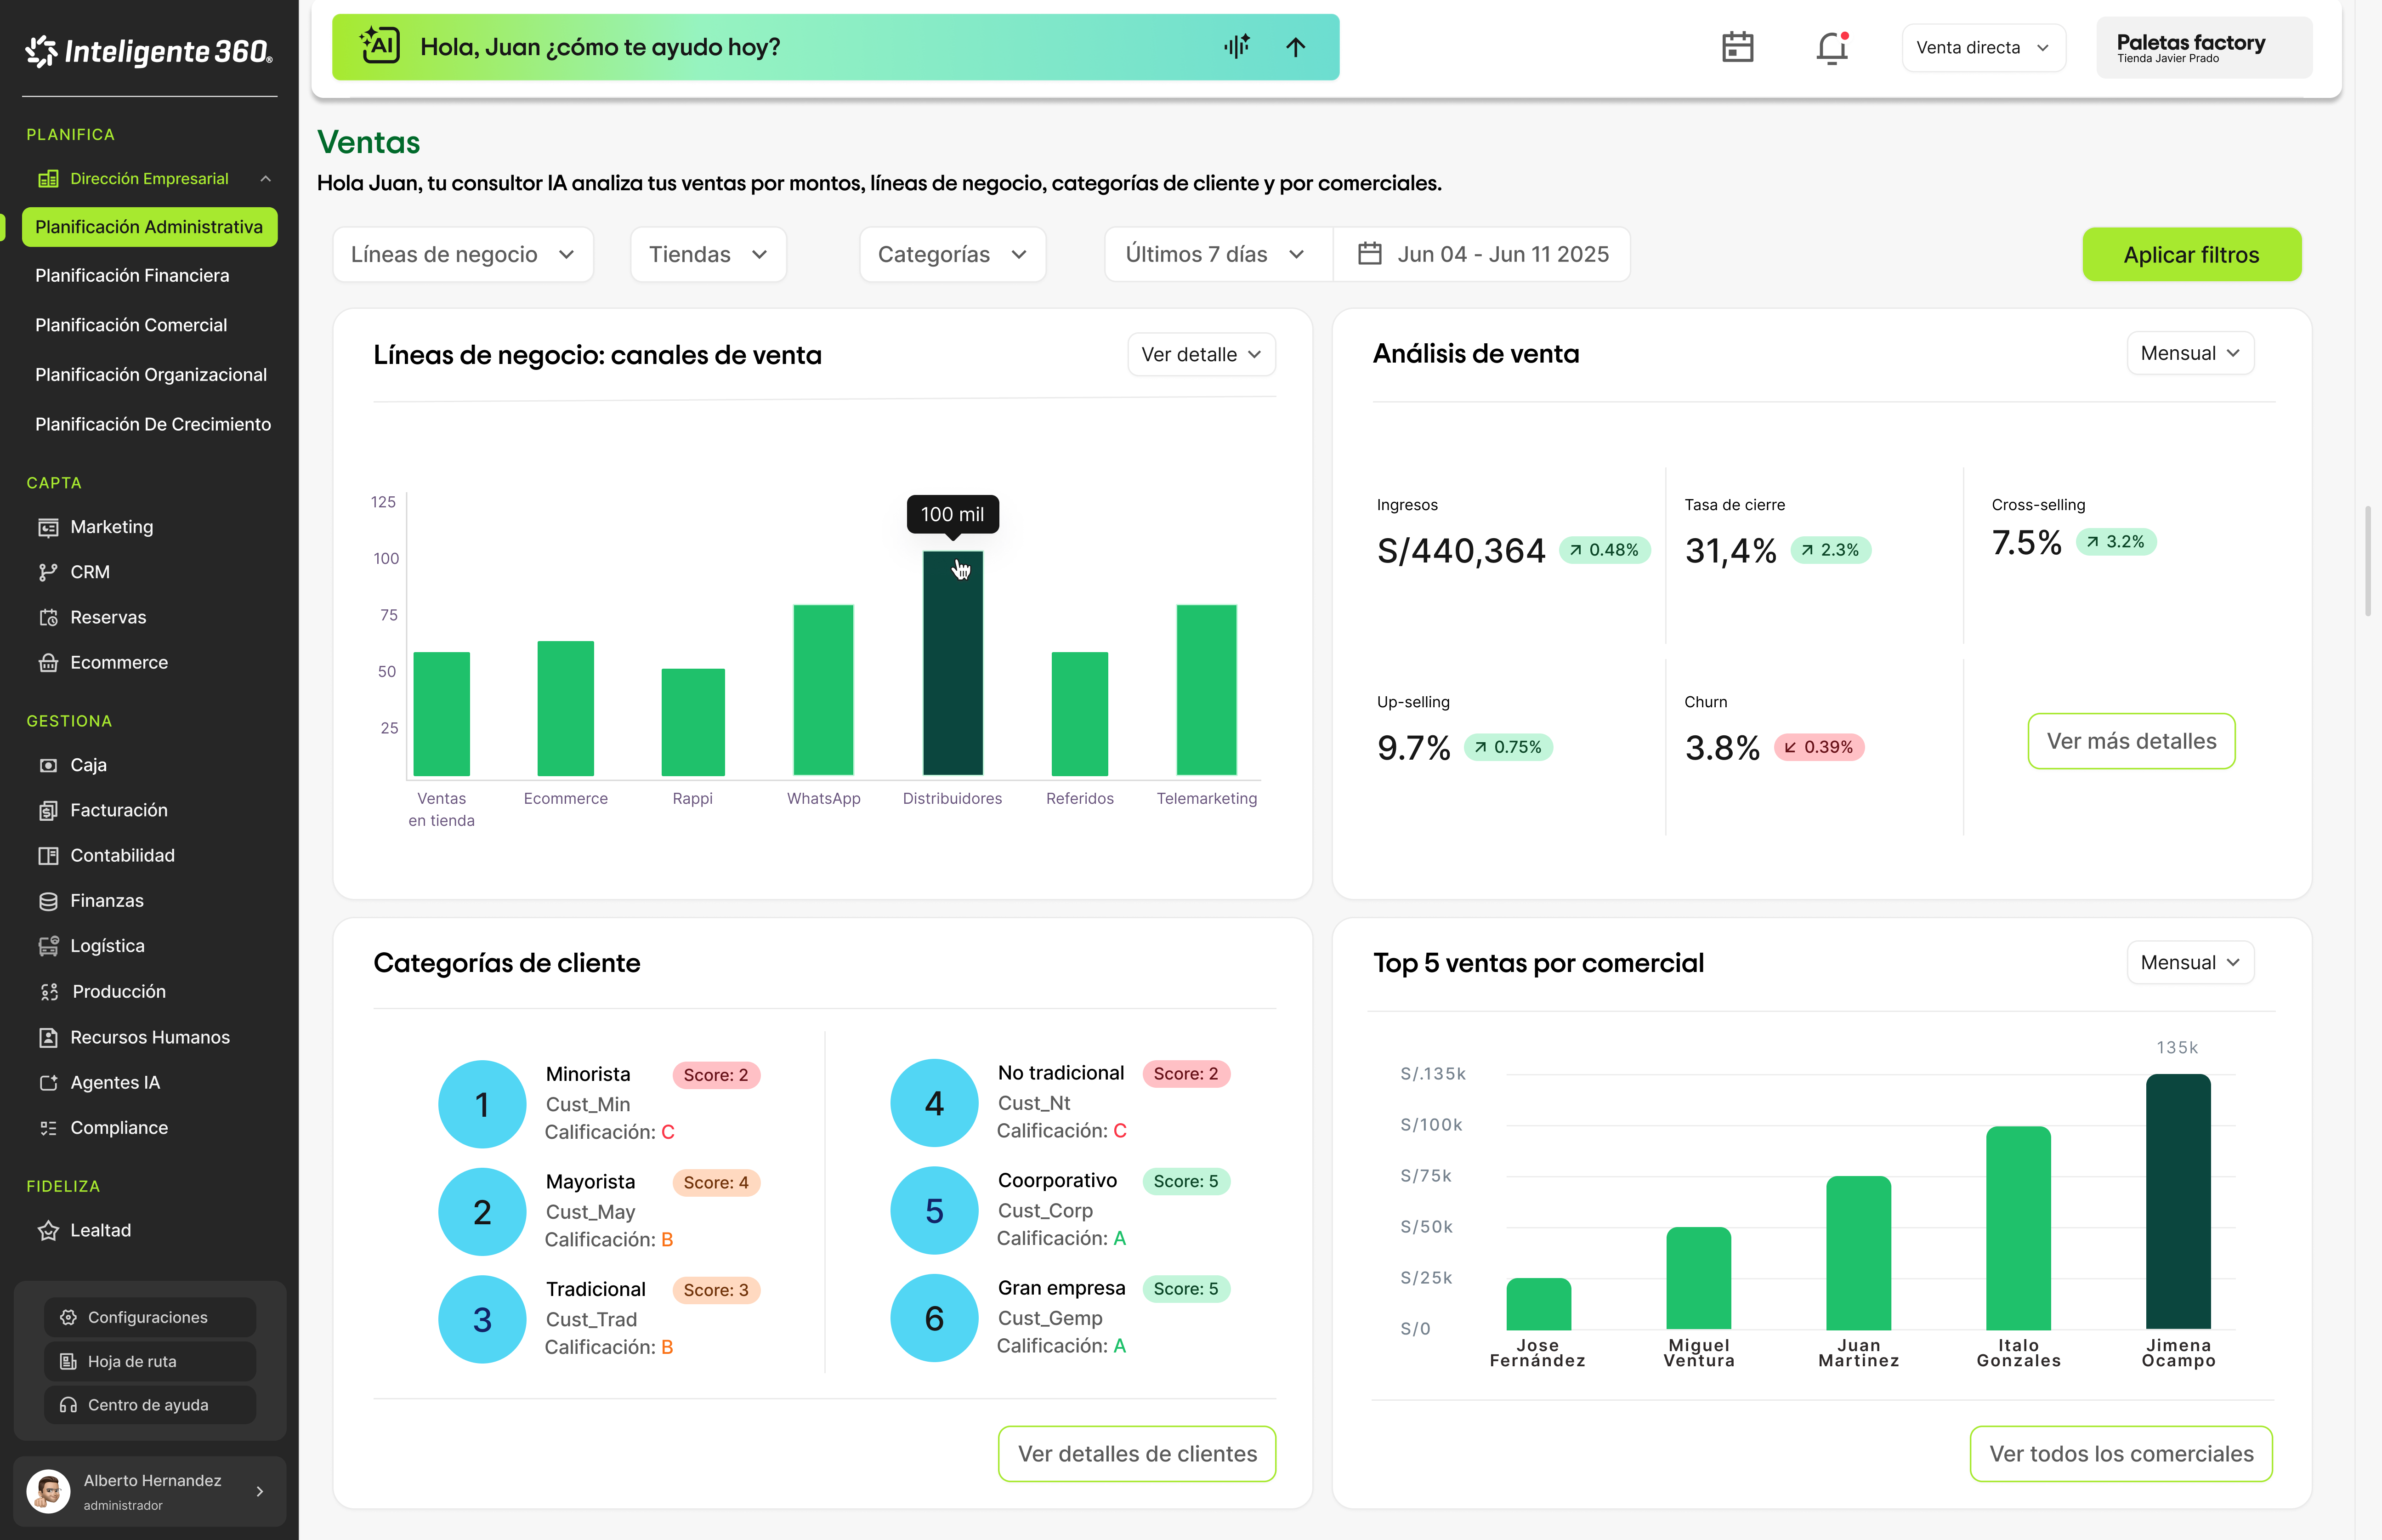Open the Líneas de negocio dropdown

[462, 255]
